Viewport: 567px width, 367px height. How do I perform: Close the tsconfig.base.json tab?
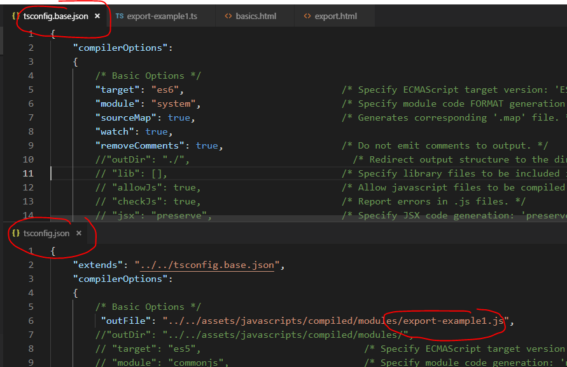pos(97,16)
